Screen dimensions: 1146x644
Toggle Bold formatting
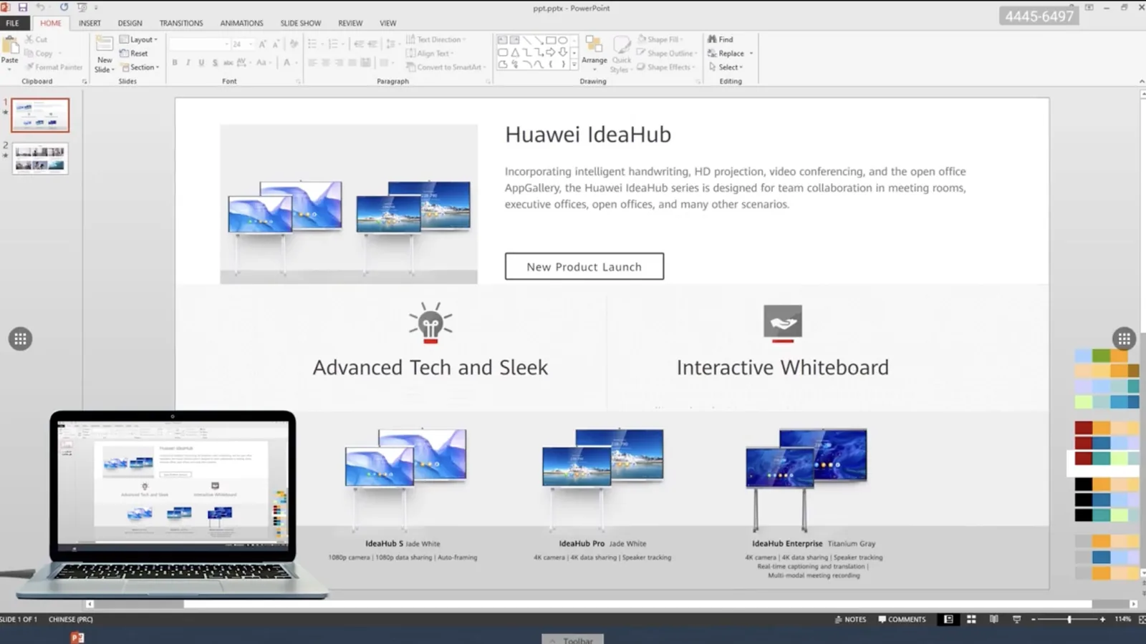coord(174,63)
